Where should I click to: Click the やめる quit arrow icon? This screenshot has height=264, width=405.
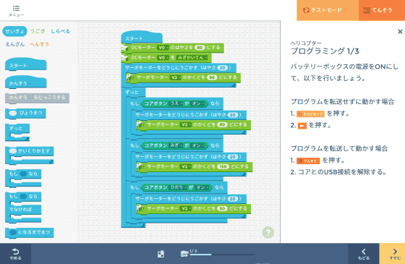tap(15, 254)
